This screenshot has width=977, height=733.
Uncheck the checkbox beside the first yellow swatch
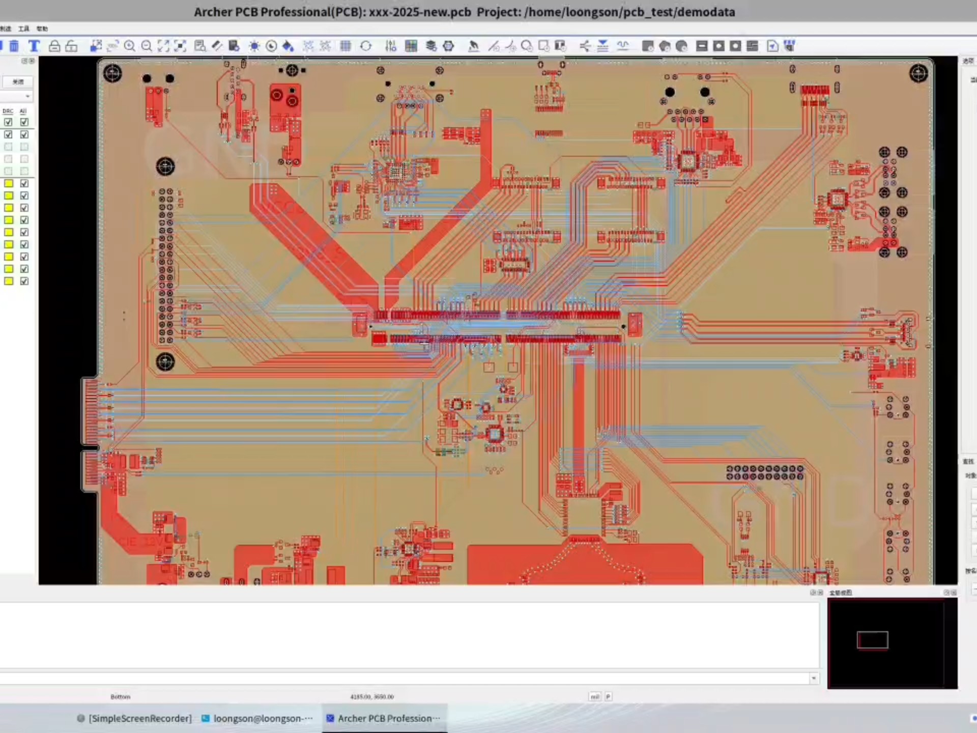click(24, 183)
